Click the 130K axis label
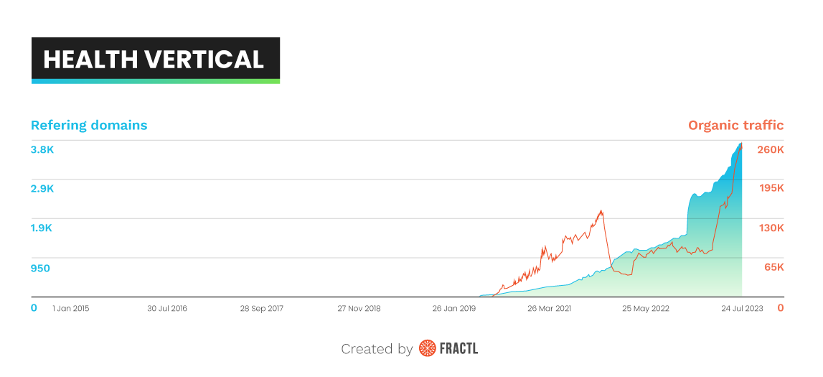The height and width of the screenshot is (377, 823). pos(771,228)
